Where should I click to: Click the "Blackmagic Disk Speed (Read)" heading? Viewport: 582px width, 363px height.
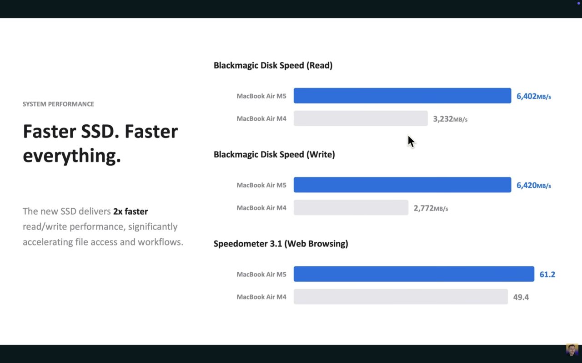(x=273, y=65)
